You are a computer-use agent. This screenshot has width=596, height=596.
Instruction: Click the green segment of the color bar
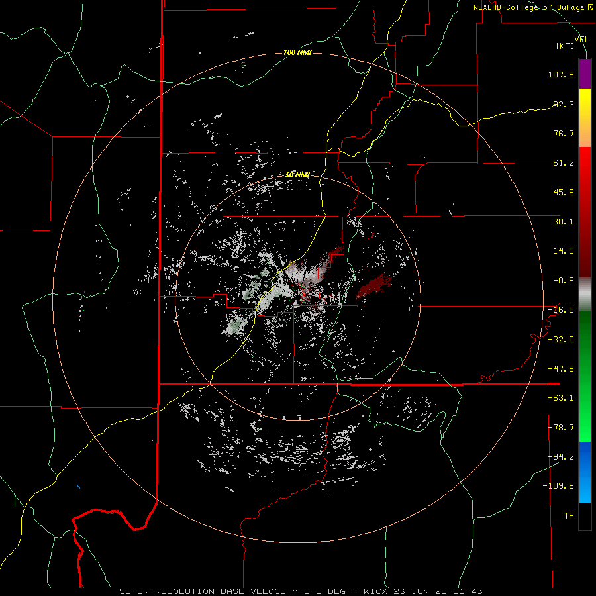pyautogui.click(x=585, y=376)
